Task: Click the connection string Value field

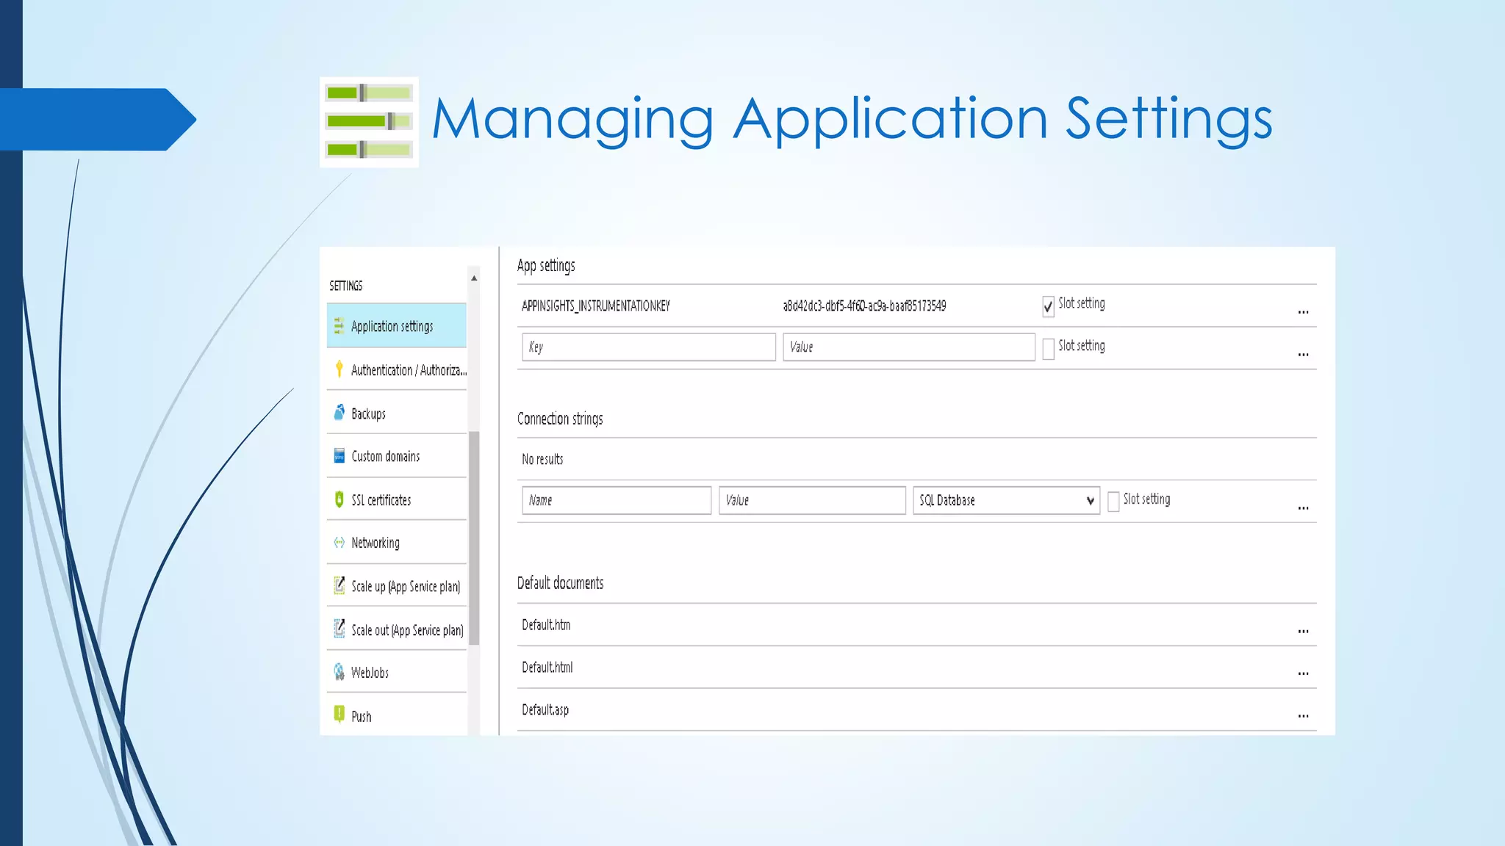Action: (x=812, y=500)
